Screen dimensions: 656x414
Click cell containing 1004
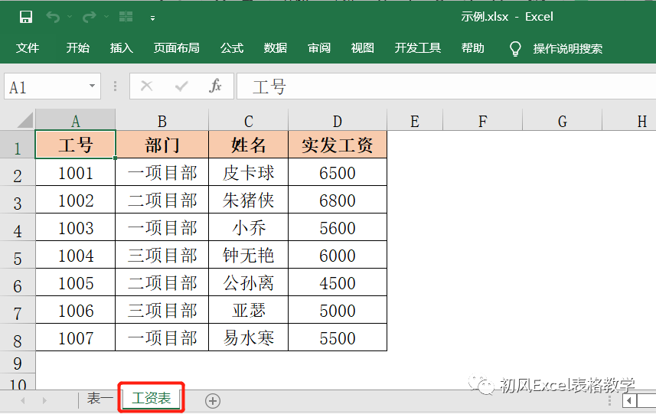click(x=75, y=255)
